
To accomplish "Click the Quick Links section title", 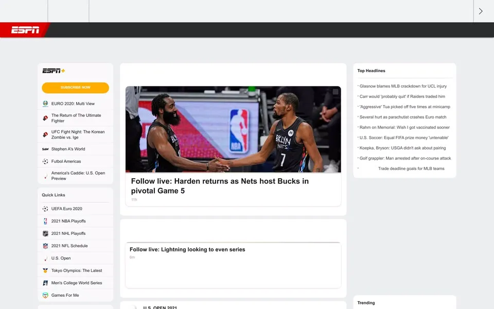I will click(54, 195).
